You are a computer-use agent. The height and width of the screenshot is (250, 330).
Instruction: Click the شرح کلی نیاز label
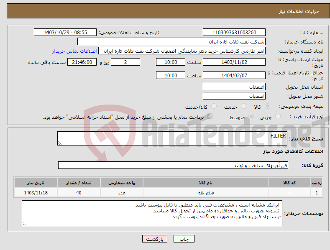tap(306, 139)
